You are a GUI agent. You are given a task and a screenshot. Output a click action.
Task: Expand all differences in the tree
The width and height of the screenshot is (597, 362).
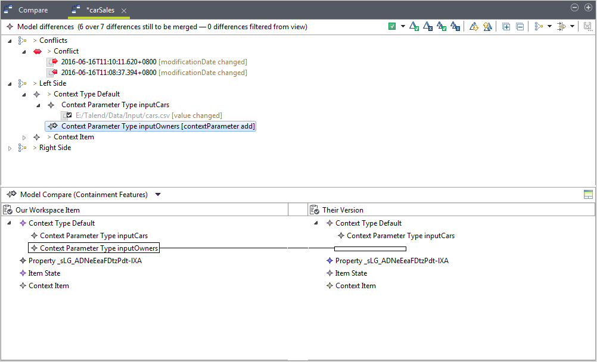pyautogui.click(x=506, y=26)
